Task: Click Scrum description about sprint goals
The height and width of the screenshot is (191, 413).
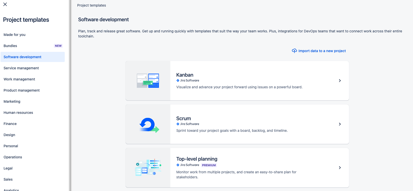Action: pos(232,131)
